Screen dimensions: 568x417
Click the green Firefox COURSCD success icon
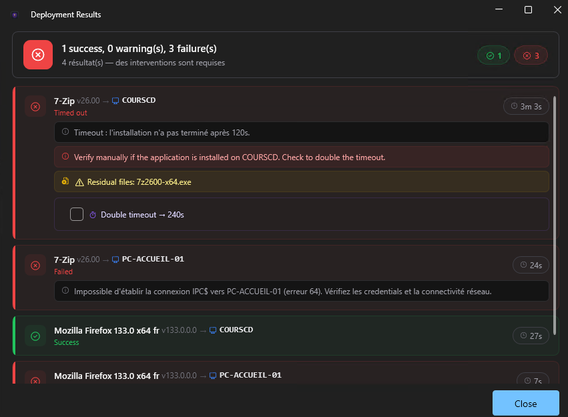(x=35, y=336)
